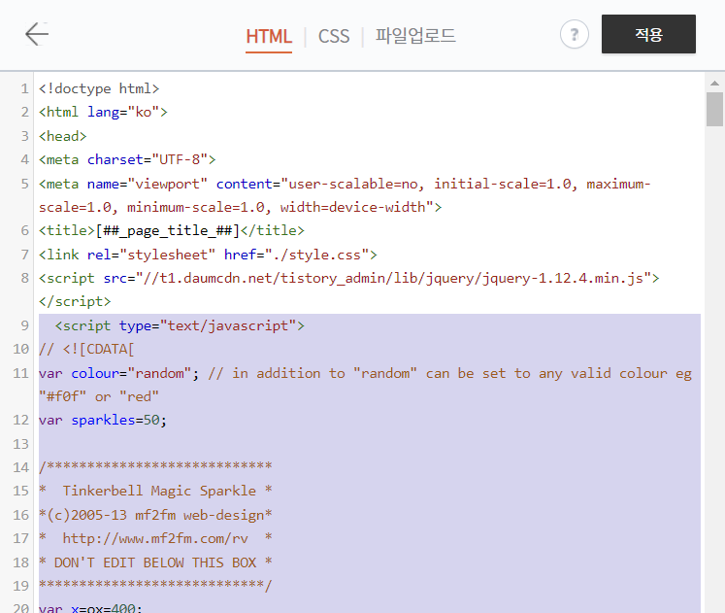Click the <head> tag line
This screenshot has width=725, height=613.
tap(63, 136)
